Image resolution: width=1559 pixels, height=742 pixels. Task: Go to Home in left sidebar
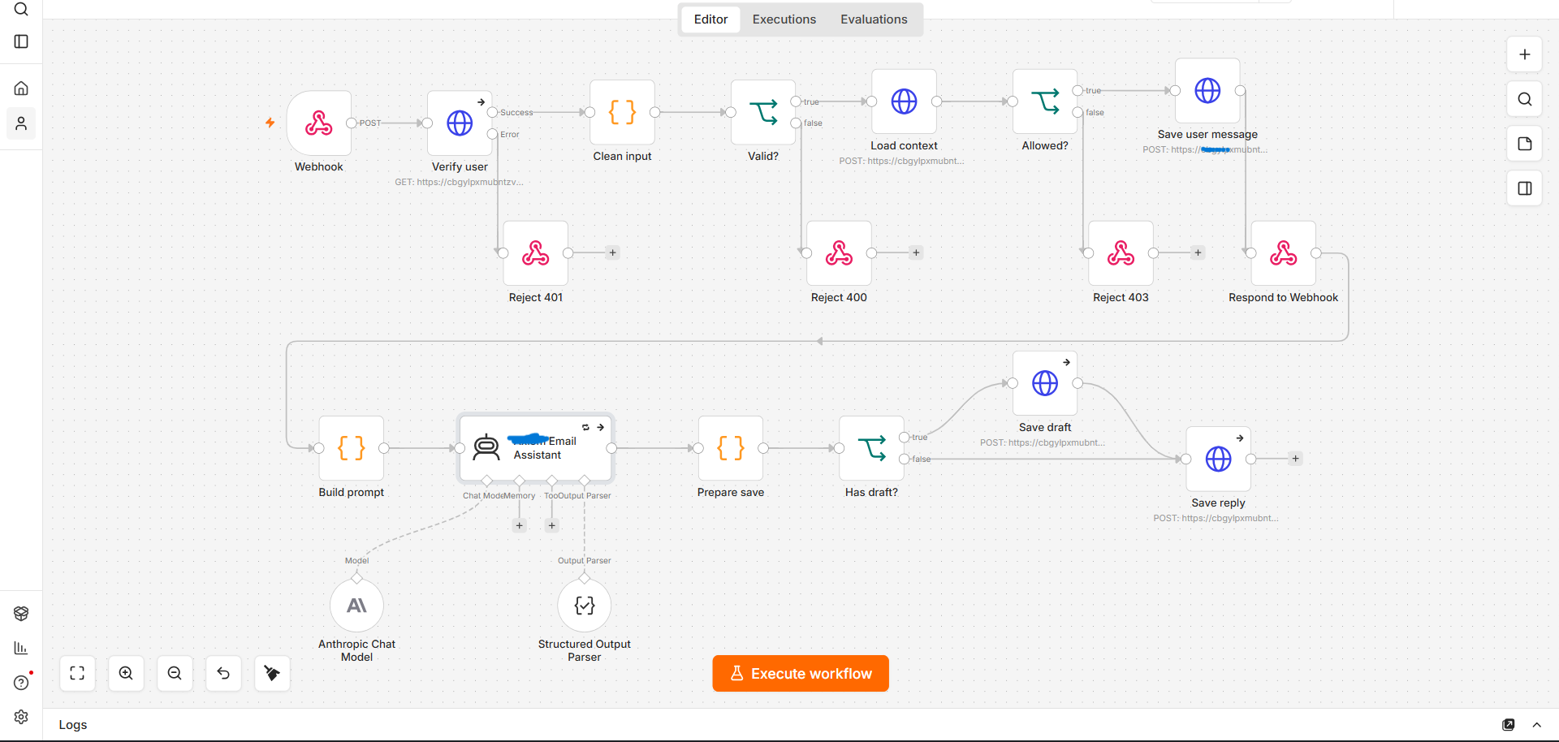coord(21,88)
